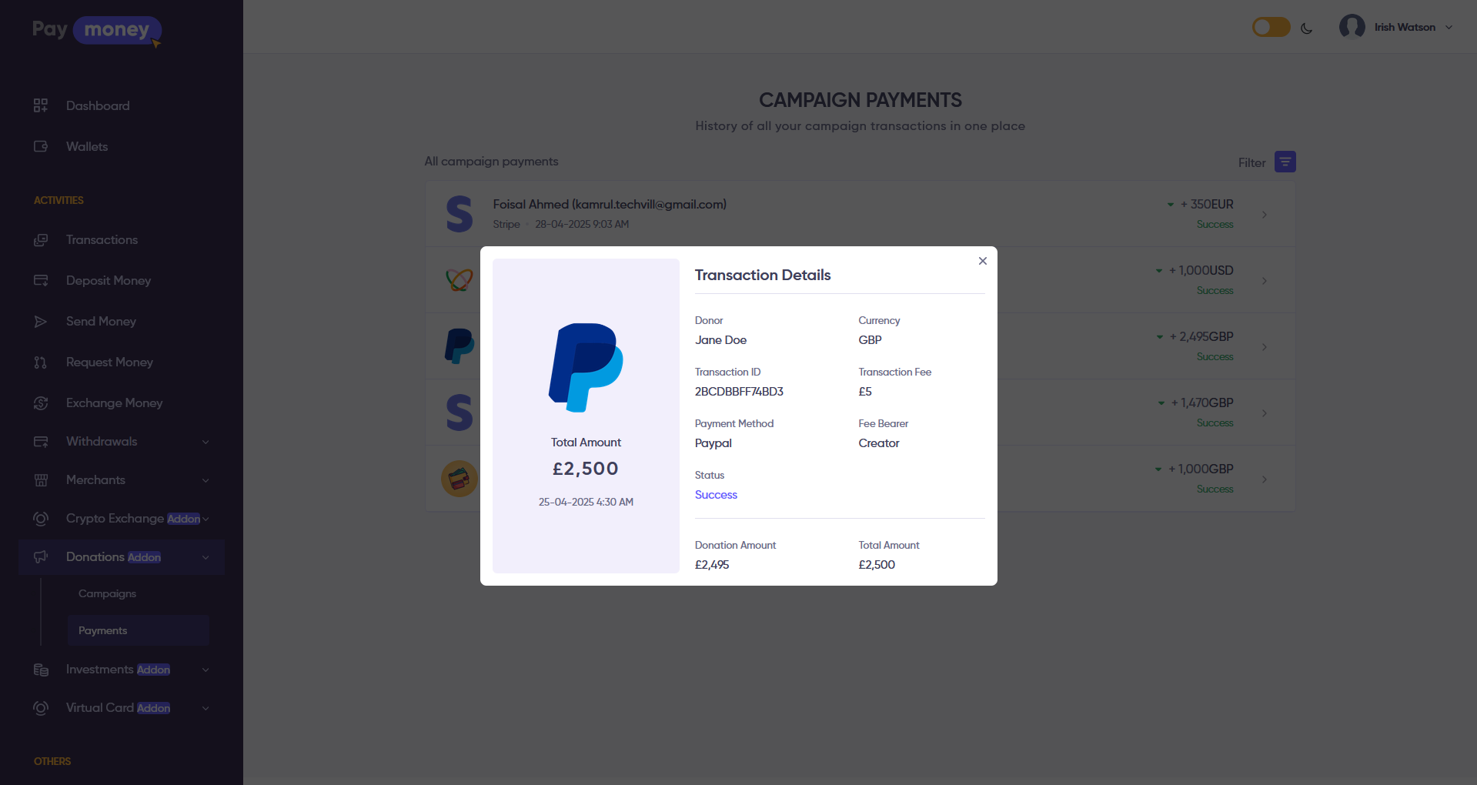Go to Request Money page
The height and width of the screenshot is (785, 1477).
[x=109, y=362]
